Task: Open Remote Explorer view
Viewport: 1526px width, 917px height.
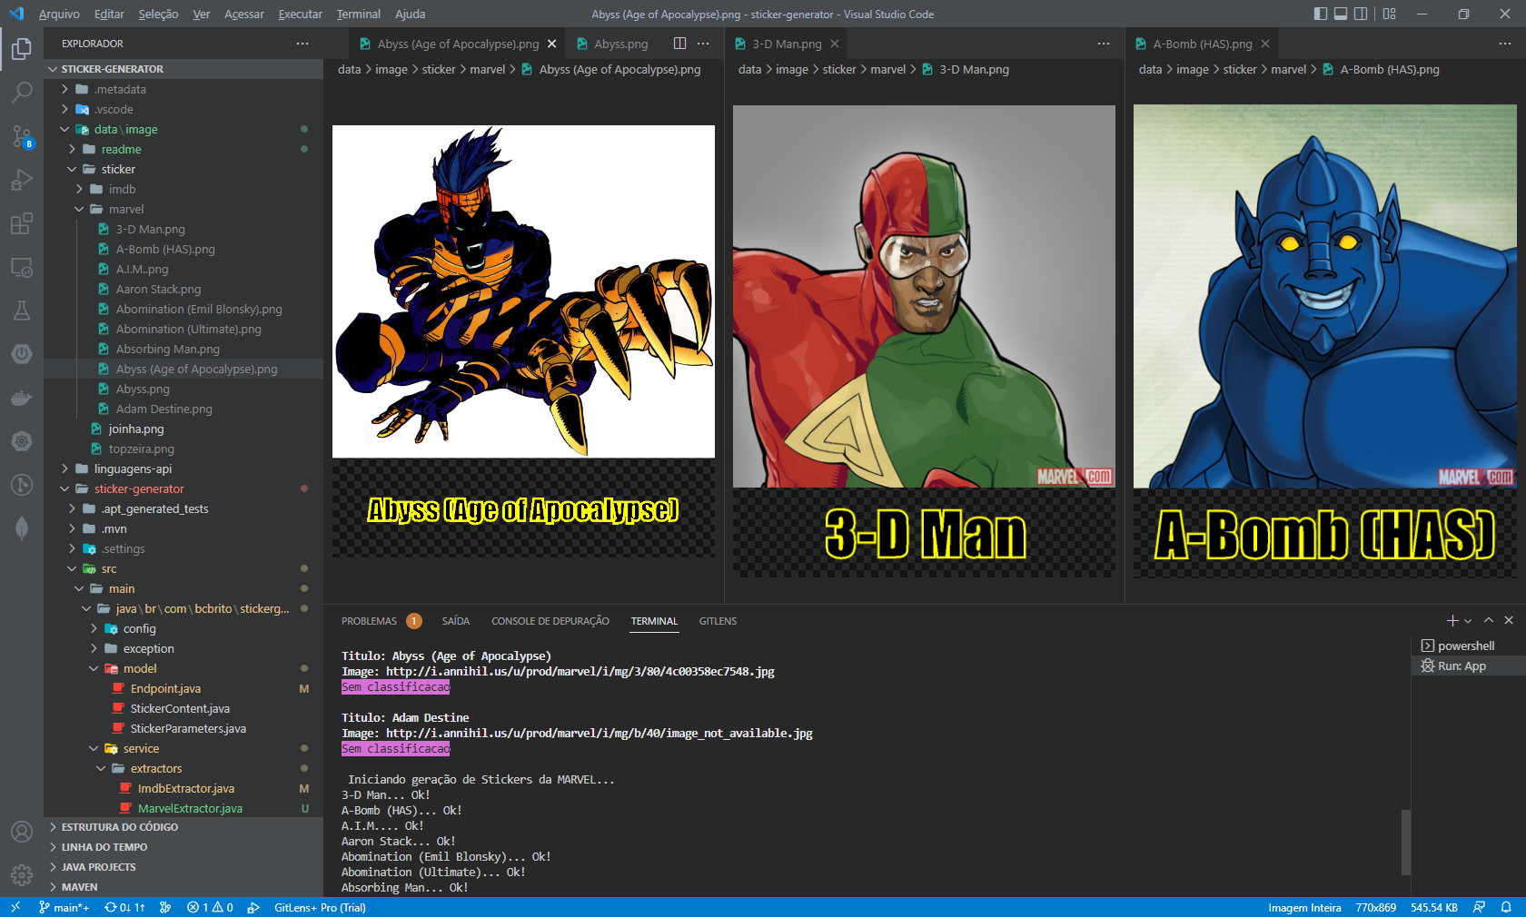Action: pyautogui.click(x=22, y=267)
